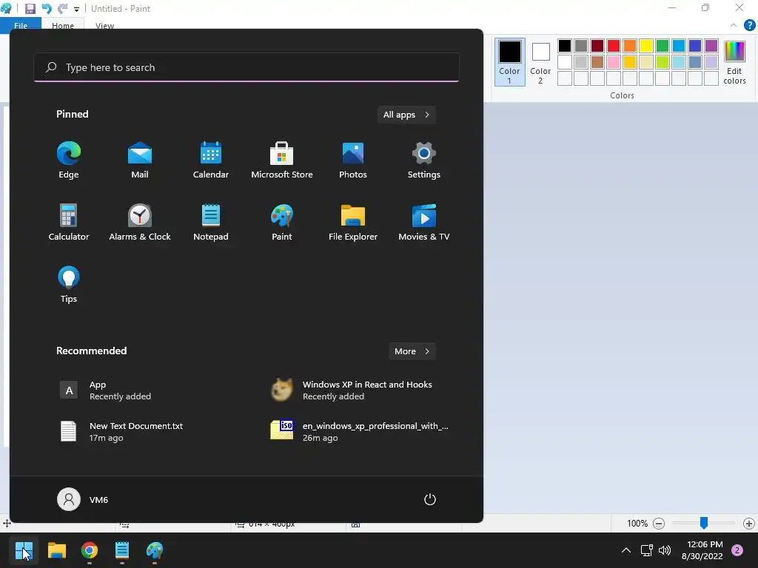Click Paint zoom in plus button

pos(749,523)
